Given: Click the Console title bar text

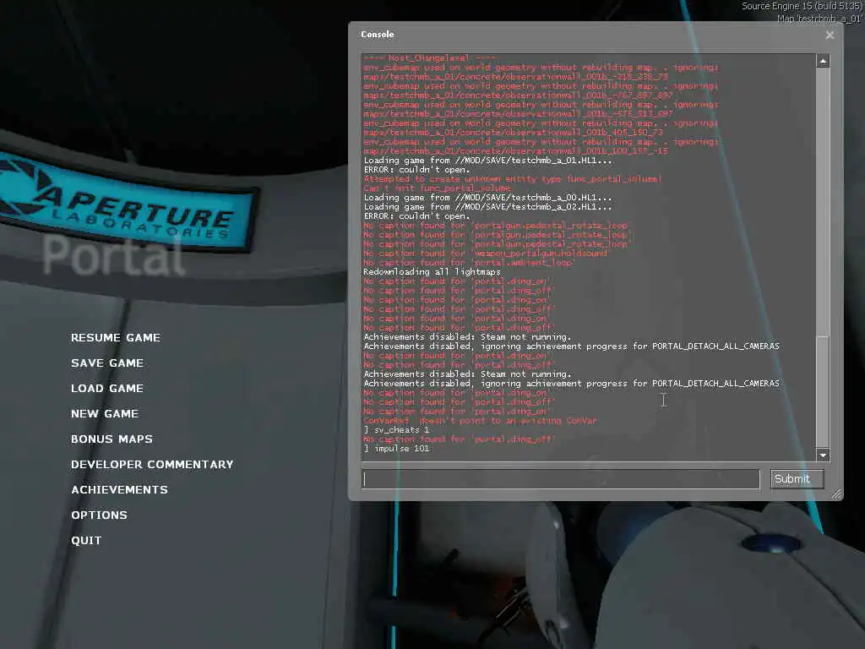Looking at the screenshot, I should coord(378,34).
